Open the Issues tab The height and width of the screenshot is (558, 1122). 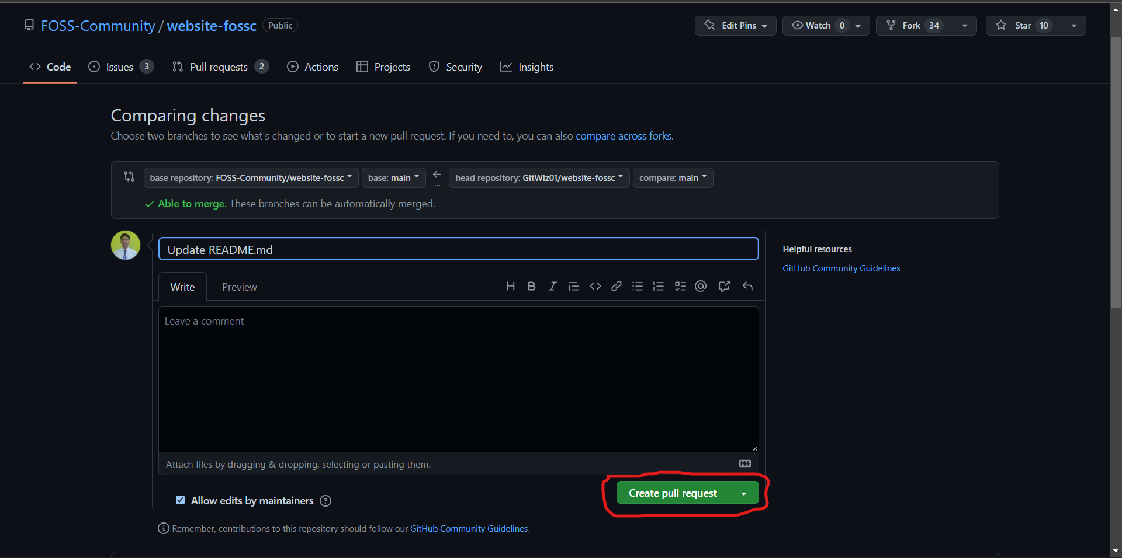(x=120, y=67)
